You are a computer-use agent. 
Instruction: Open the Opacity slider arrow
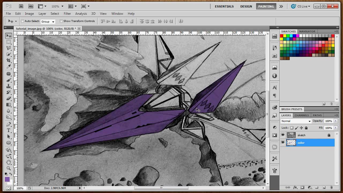click(x=335, y=121)
